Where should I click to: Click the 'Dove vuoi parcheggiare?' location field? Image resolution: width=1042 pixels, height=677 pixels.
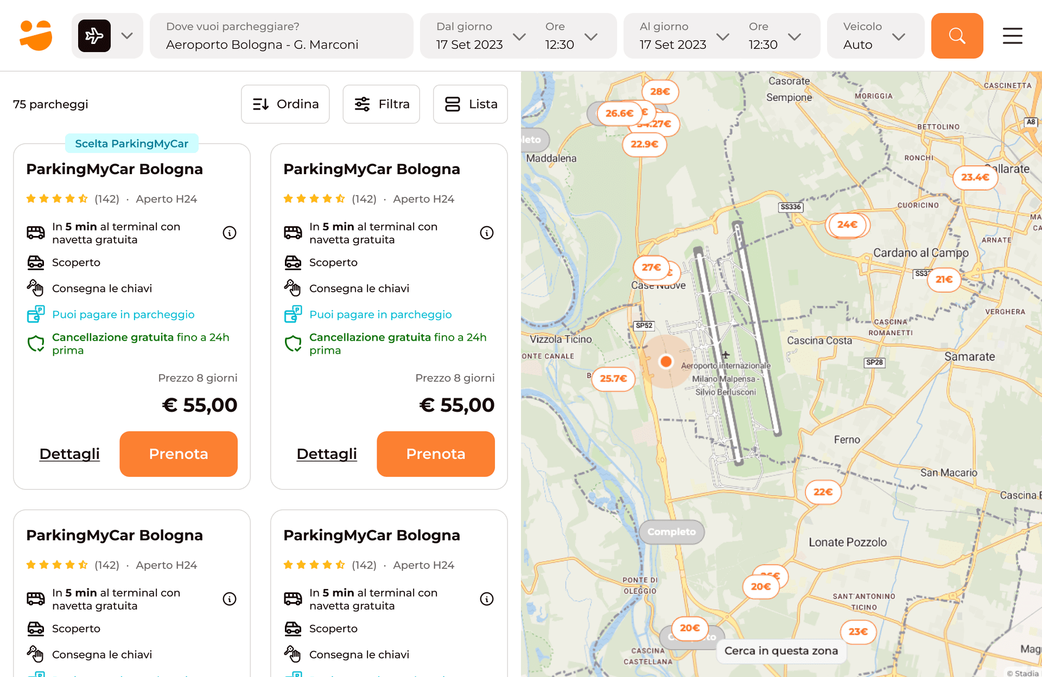[x=281, y=36]
